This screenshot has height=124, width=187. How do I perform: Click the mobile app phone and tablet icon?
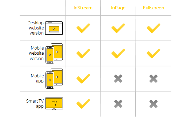(x=54, y=78)
